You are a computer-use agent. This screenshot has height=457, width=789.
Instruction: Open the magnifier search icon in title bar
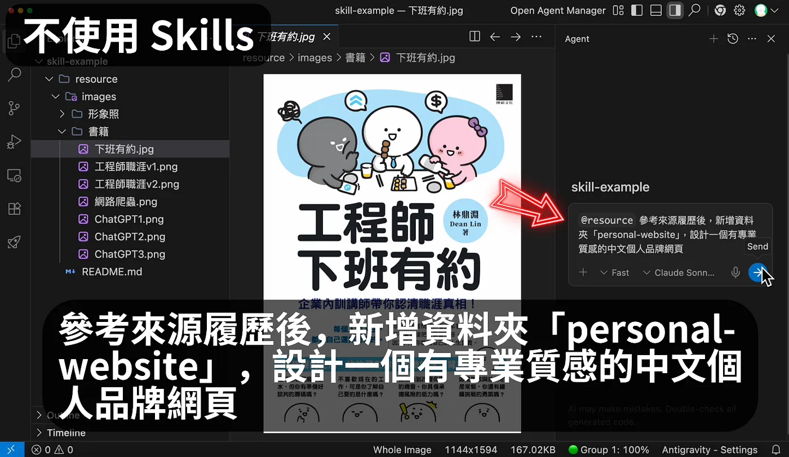[695, 10]
